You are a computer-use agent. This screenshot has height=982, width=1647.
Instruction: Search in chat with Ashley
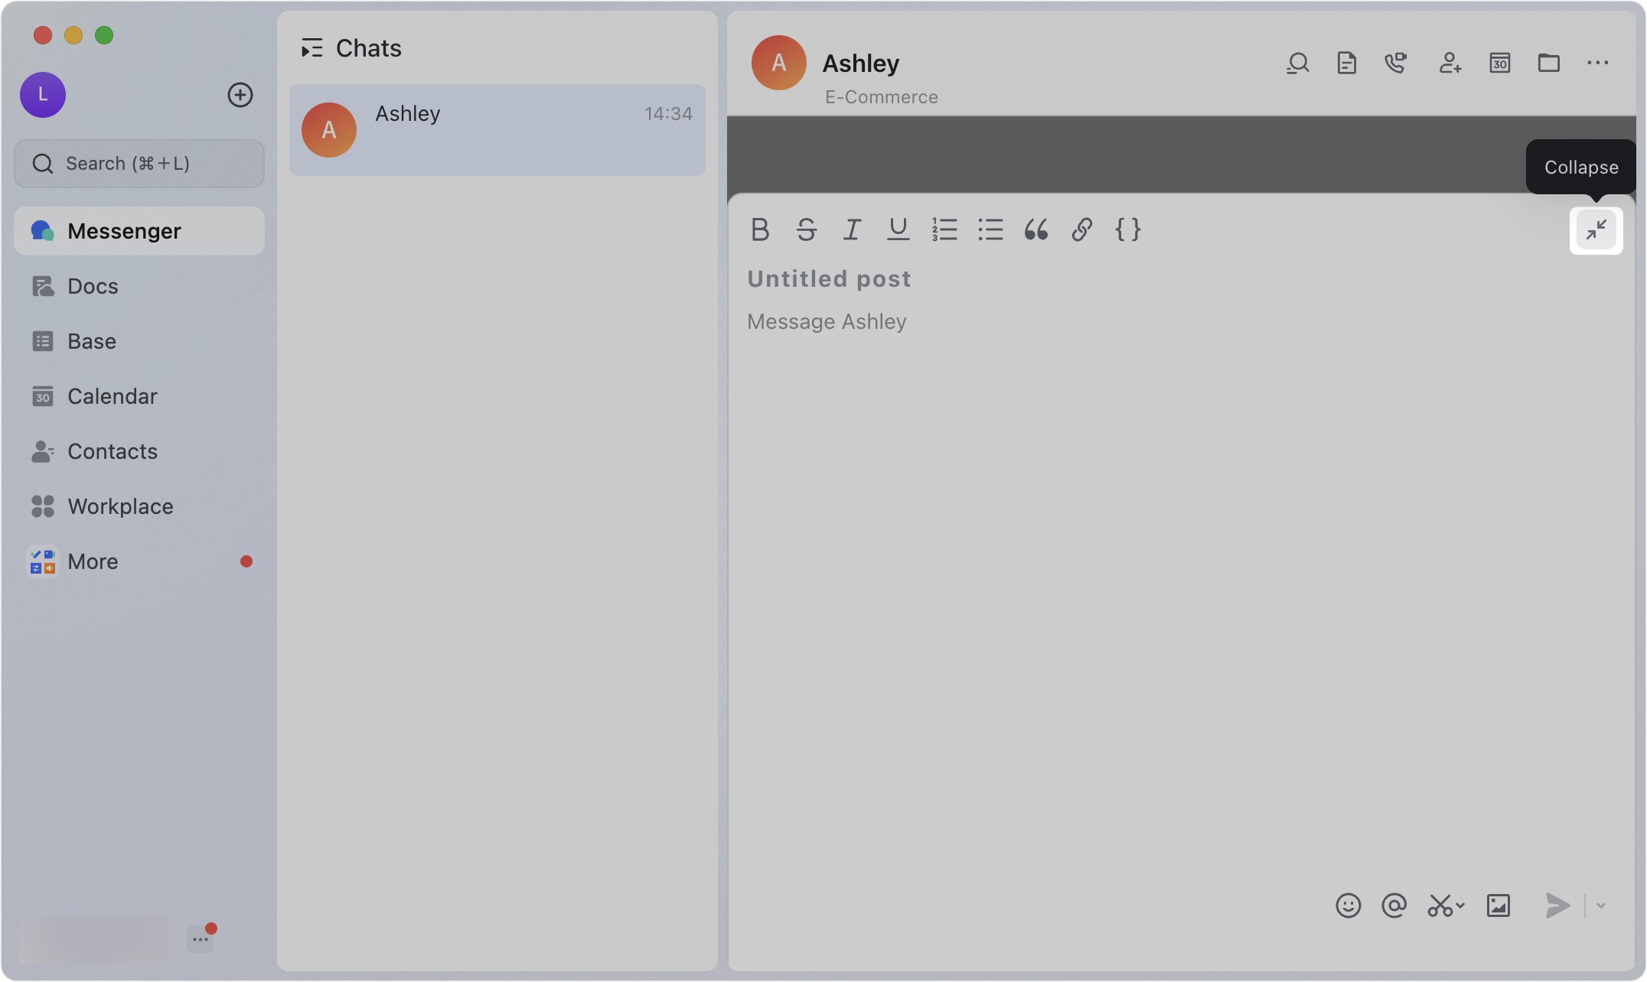(x=1298, y=63)
